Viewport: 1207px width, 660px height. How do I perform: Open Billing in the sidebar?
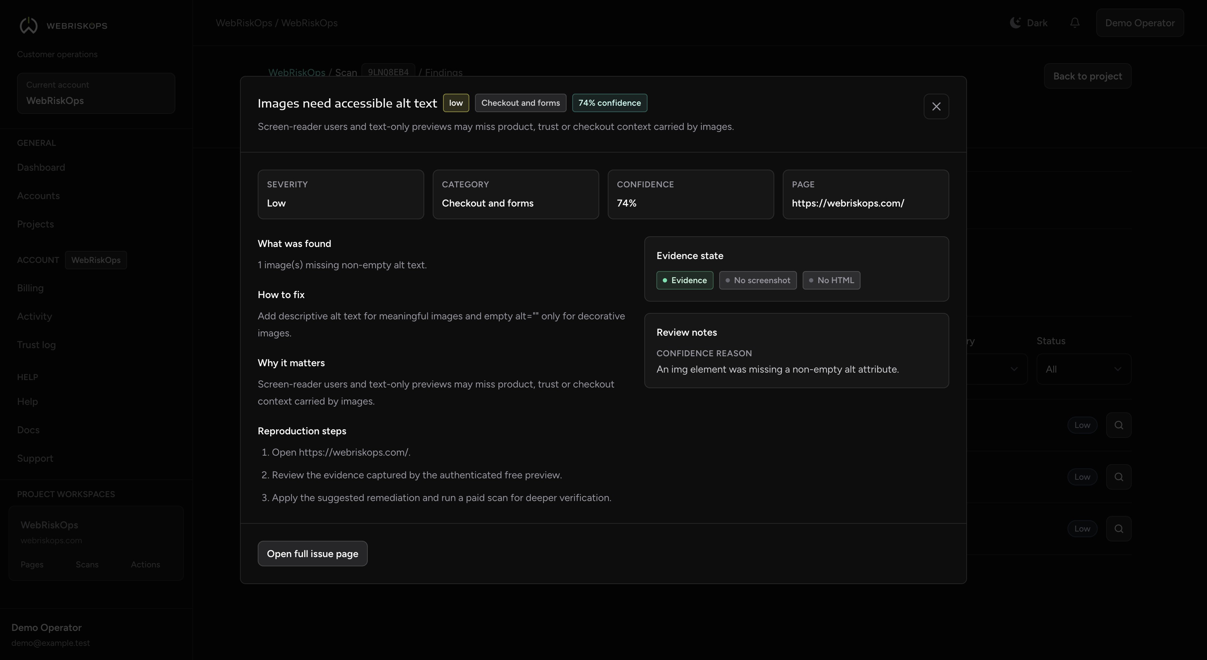(x=30, y=288)
